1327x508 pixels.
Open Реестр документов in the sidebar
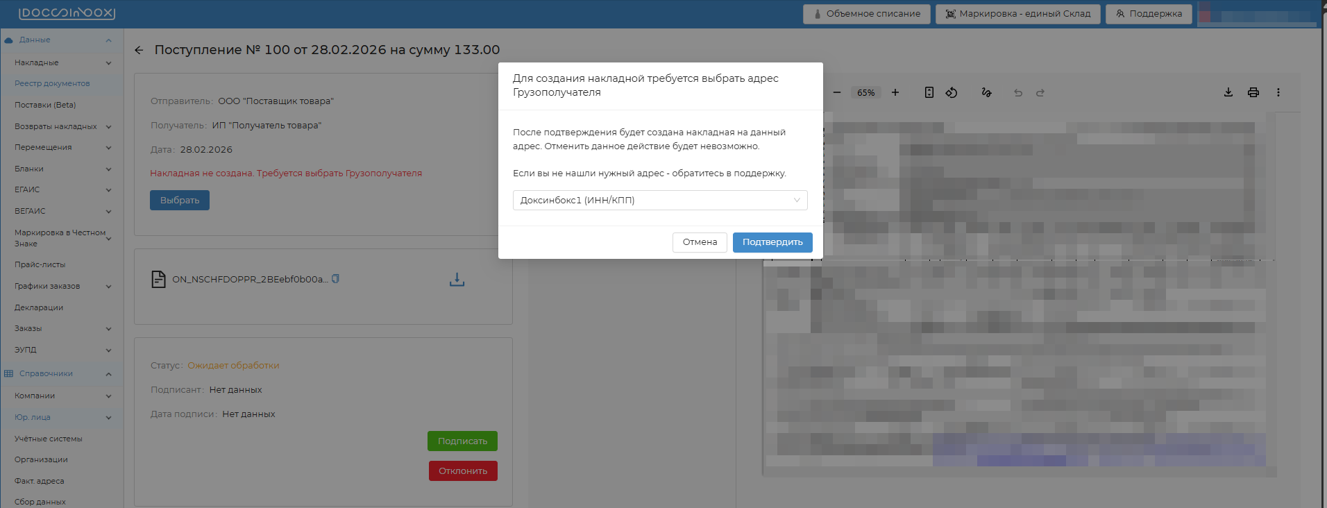(52, 83)
